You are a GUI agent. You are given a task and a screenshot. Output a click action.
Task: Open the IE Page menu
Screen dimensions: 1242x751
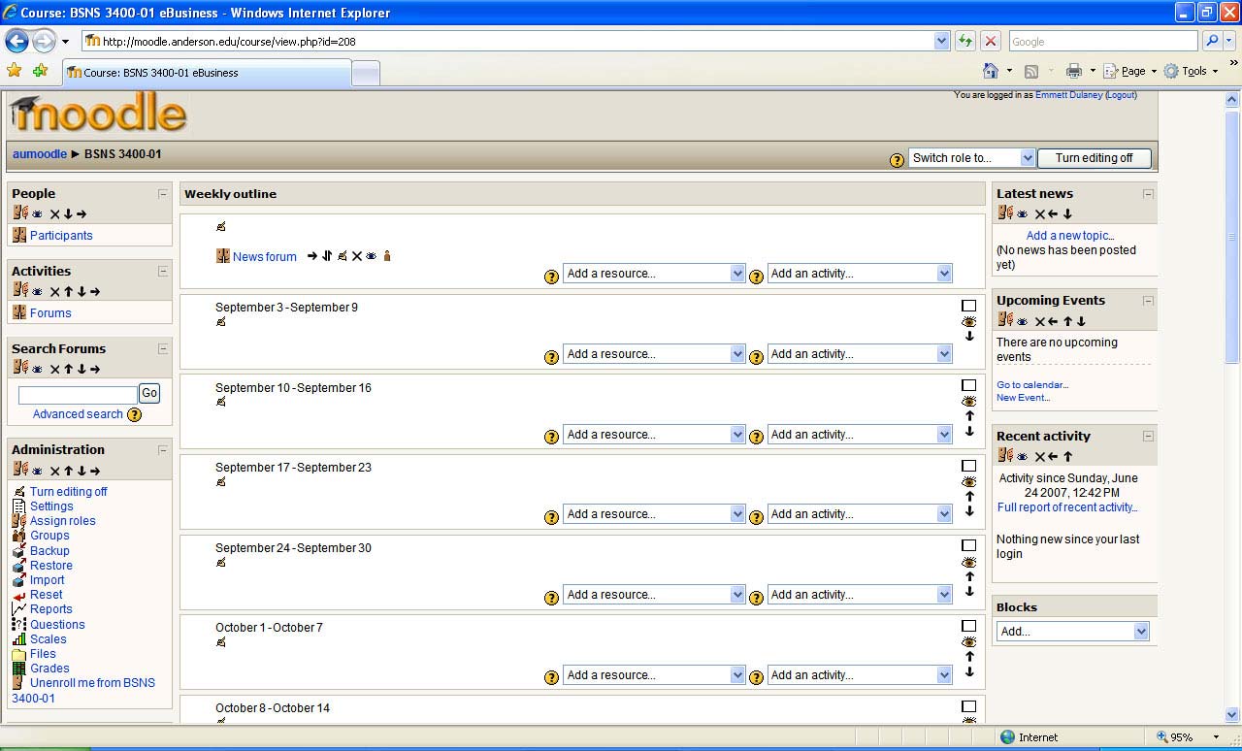1130,71
